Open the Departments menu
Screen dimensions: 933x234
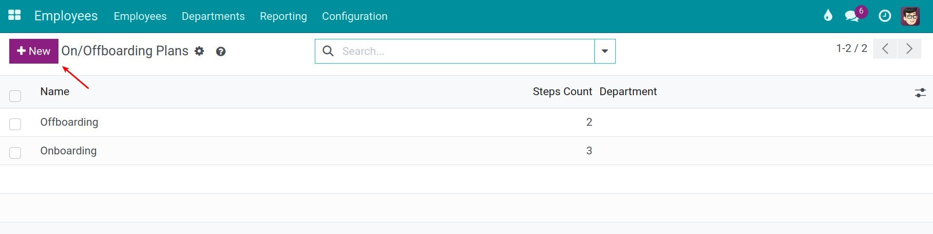[x=213, y=16]
